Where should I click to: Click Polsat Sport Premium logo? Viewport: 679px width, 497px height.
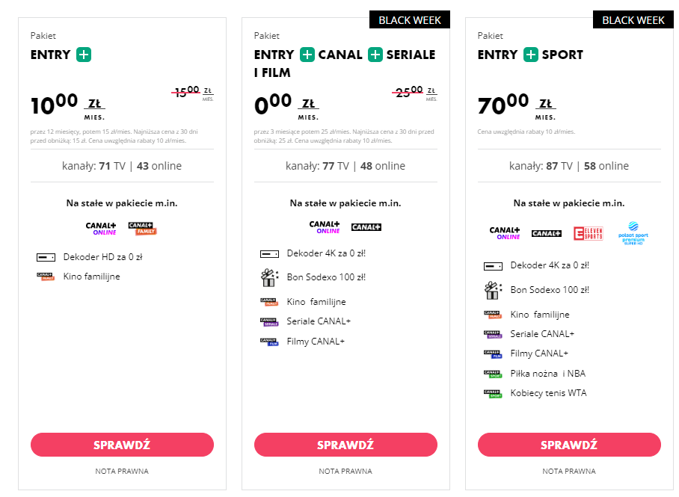point(633,233)
